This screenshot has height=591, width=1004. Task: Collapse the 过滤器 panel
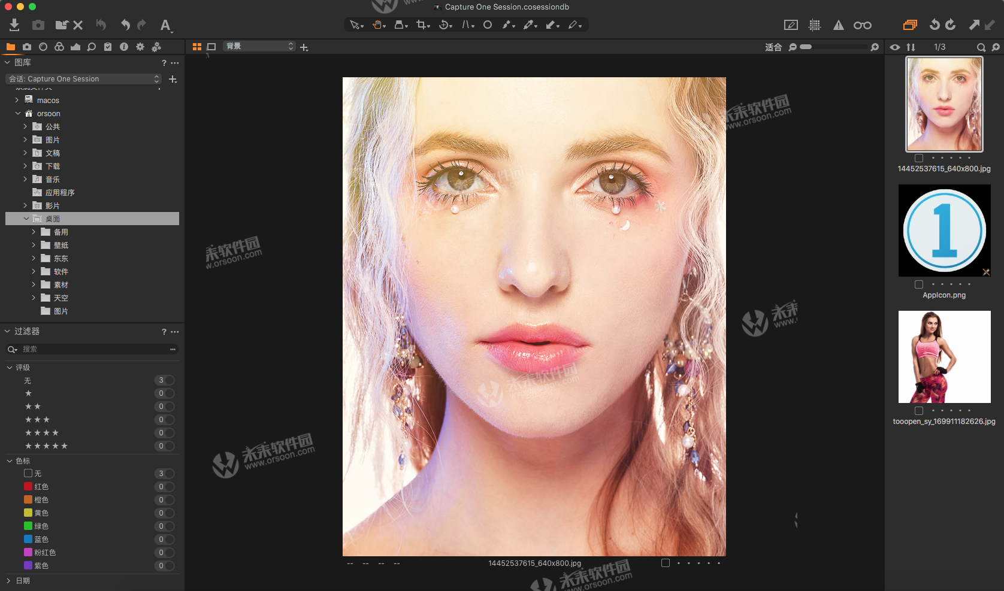coord(7,331)
